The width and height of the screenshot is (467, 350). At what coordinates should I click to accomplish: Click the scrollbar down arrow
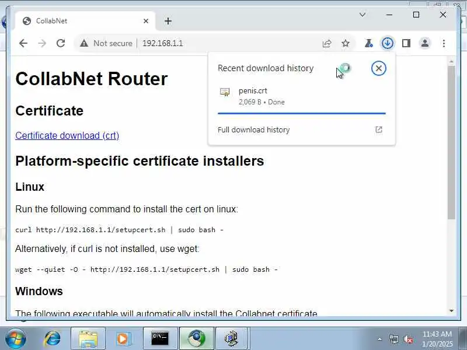(451, 311)
